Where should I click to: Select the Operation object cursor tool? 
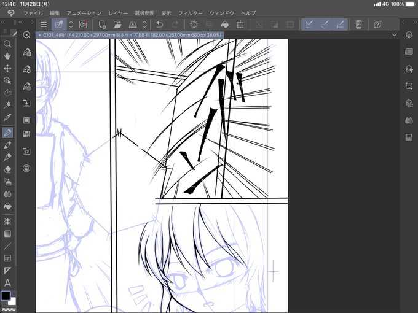(x=7, y=80)
